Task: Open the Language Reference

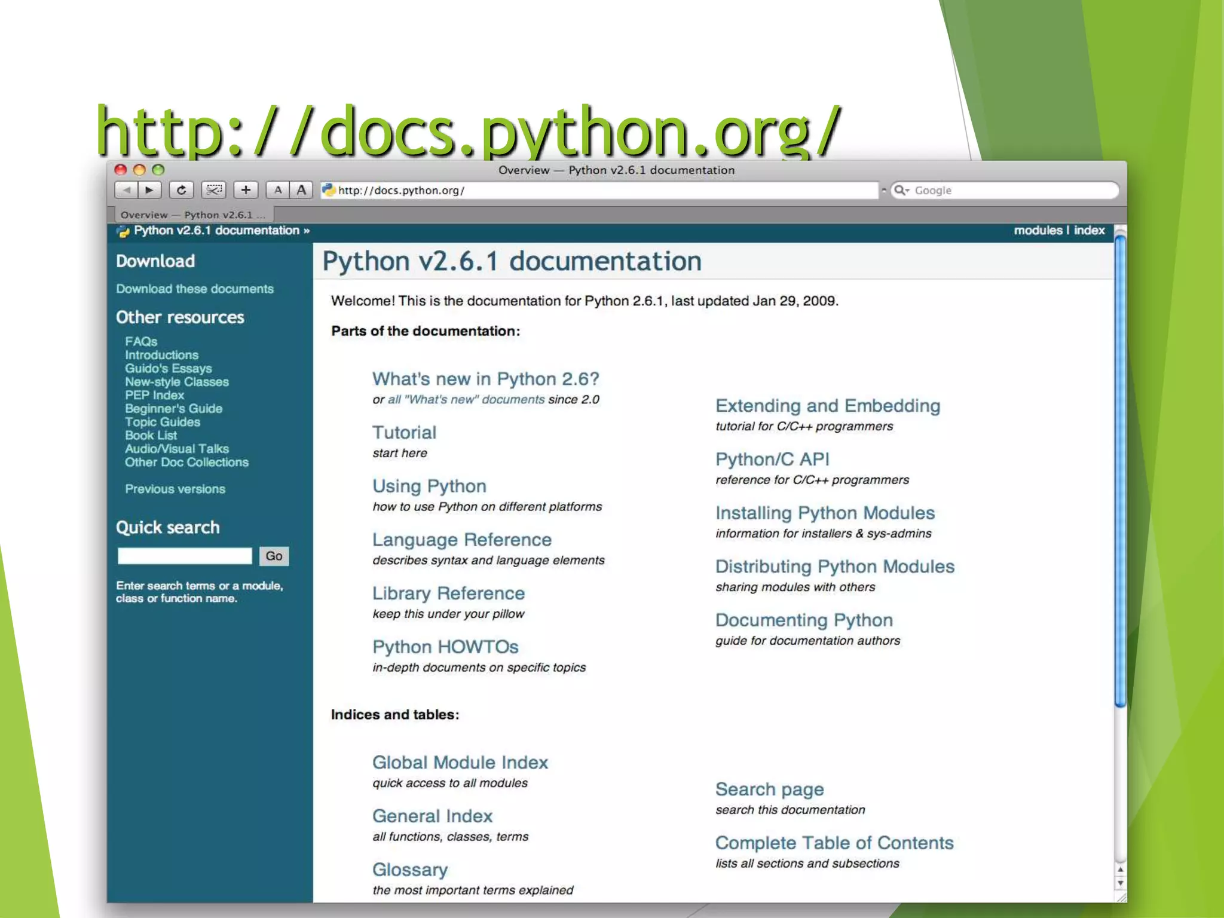Action: (462, 540)
